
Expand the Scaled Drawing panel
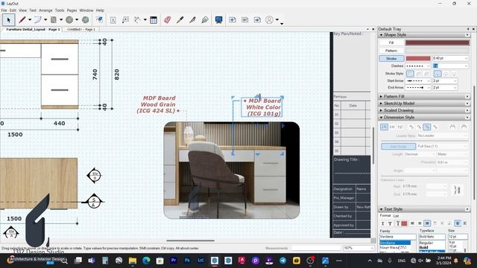tap(381, 110)
